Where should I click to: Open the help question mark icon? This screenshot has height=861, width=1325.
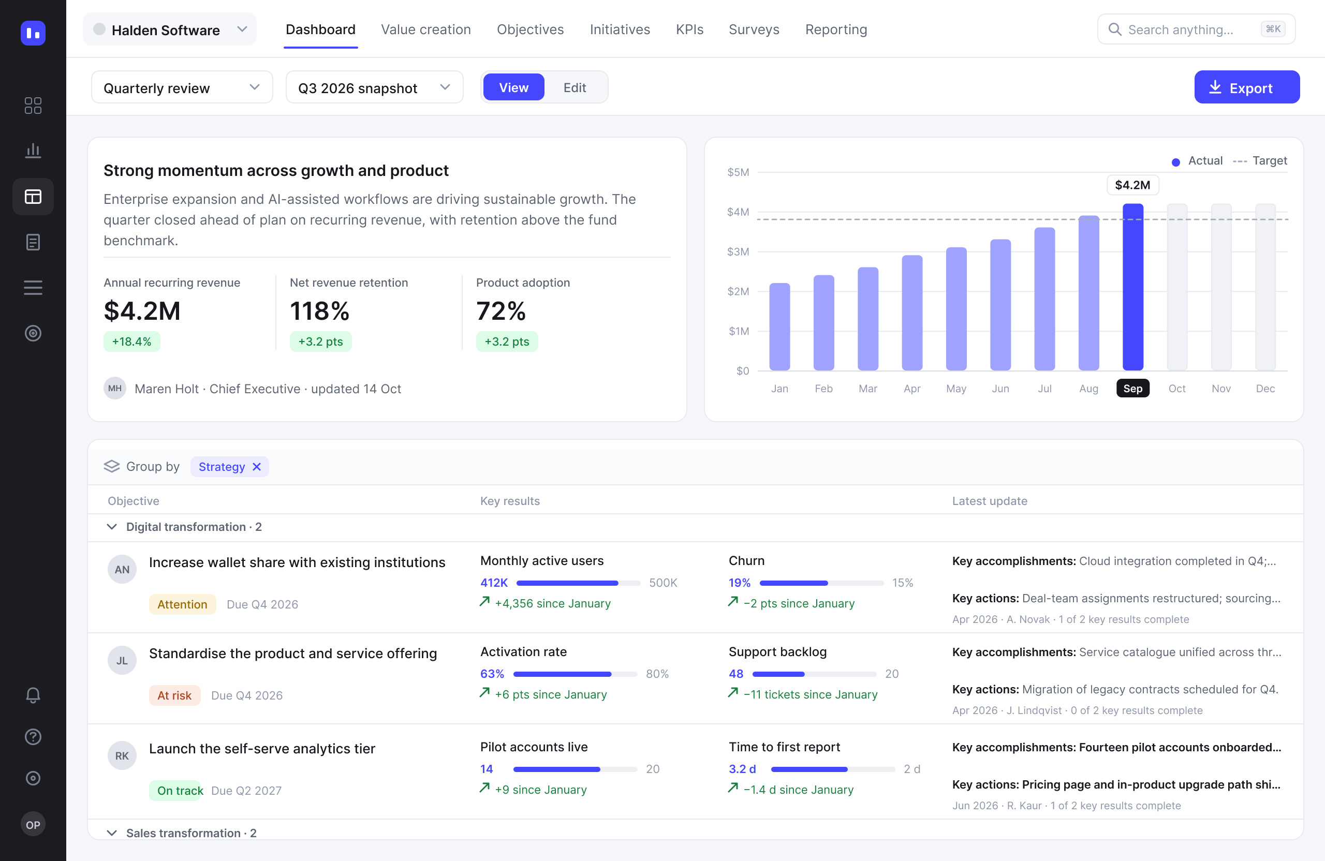point(33,737)
